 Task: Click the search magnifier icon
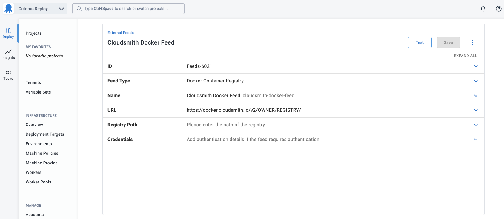pyautogui.click(x=79, y=9)
